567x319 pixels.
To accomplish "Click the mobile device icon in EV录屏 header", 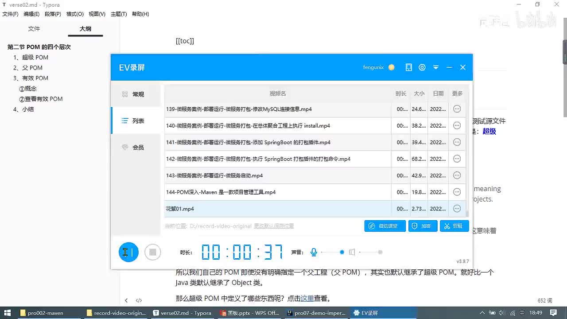I will [409, 67].
